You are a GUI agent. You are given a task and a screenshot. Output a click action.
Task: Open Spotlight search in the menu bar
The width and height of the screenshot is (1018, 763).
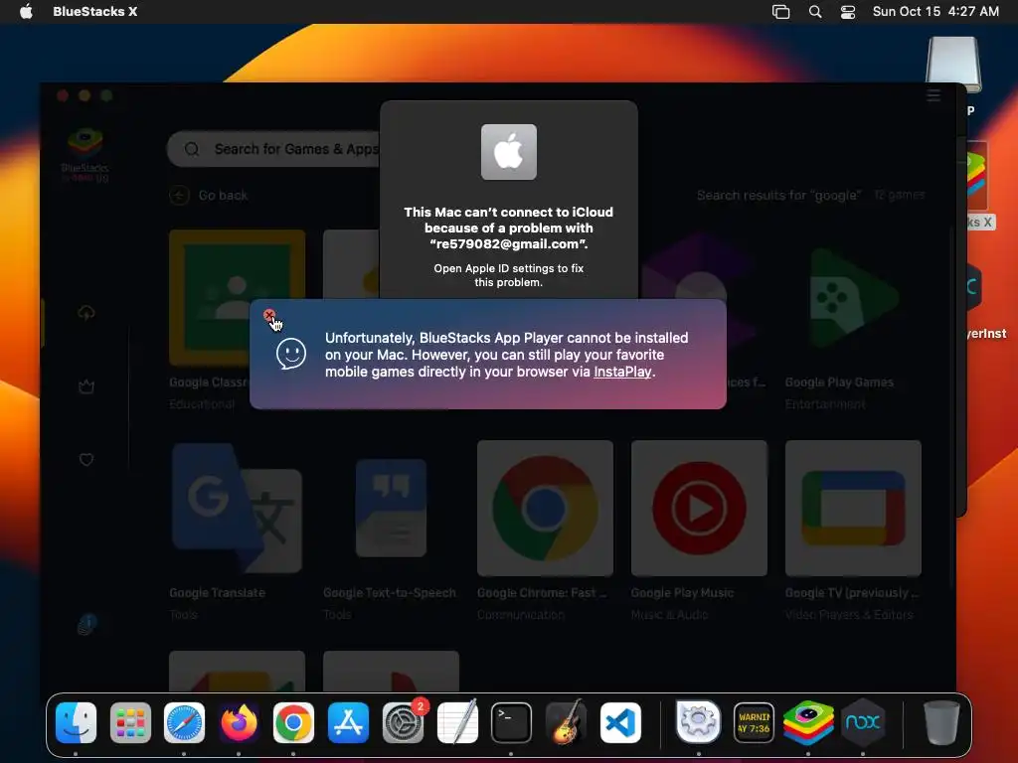815,12
